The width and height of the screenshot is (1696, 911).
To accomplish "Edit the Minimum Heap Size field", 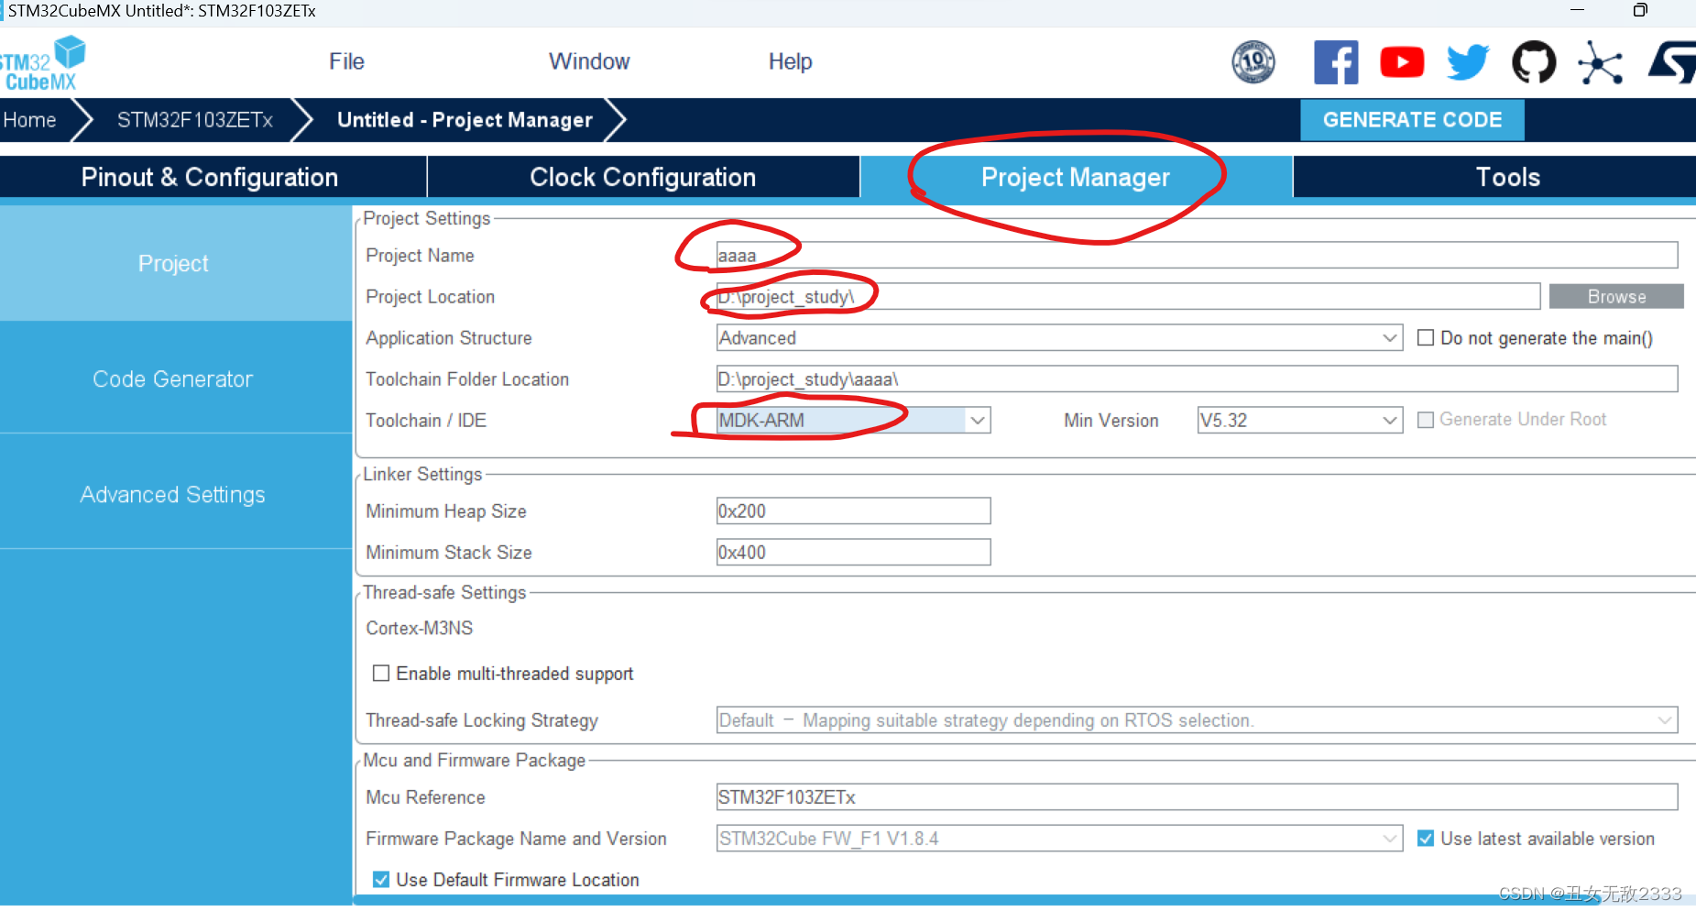I will tap(853, 510).
